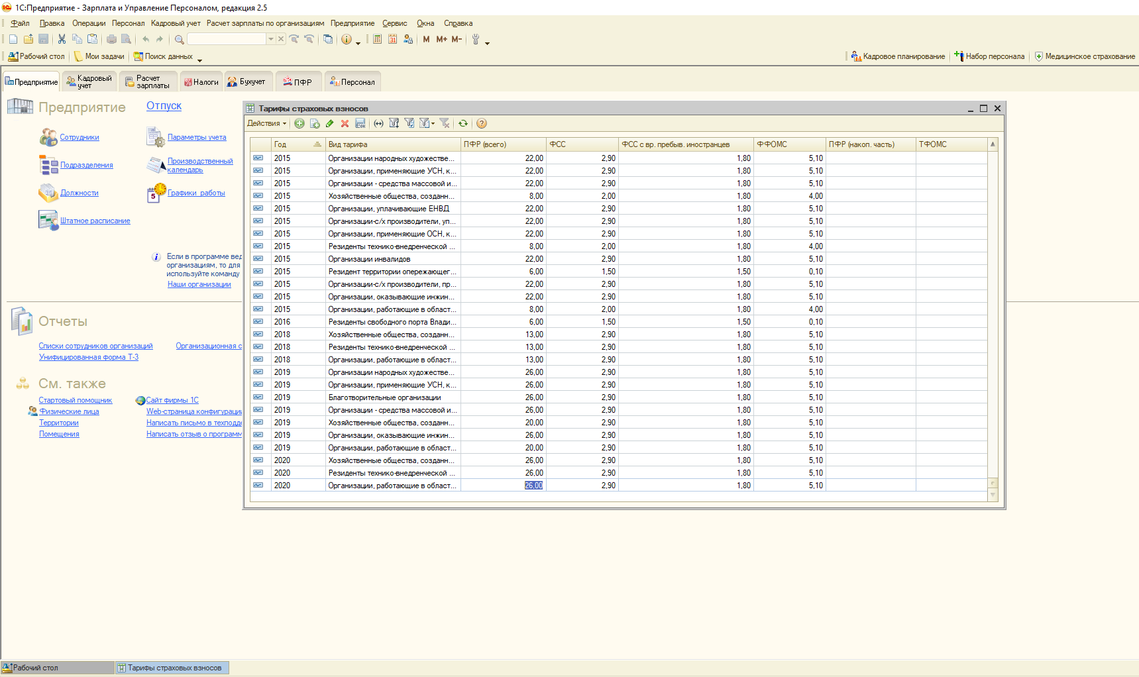The width and height of the screenshot is (1139, 677).
Task: Select the Благотворительные организации row
Action: 384,397
